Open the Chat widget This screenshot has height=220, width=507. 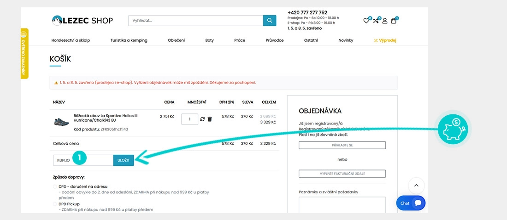(411, 203)
